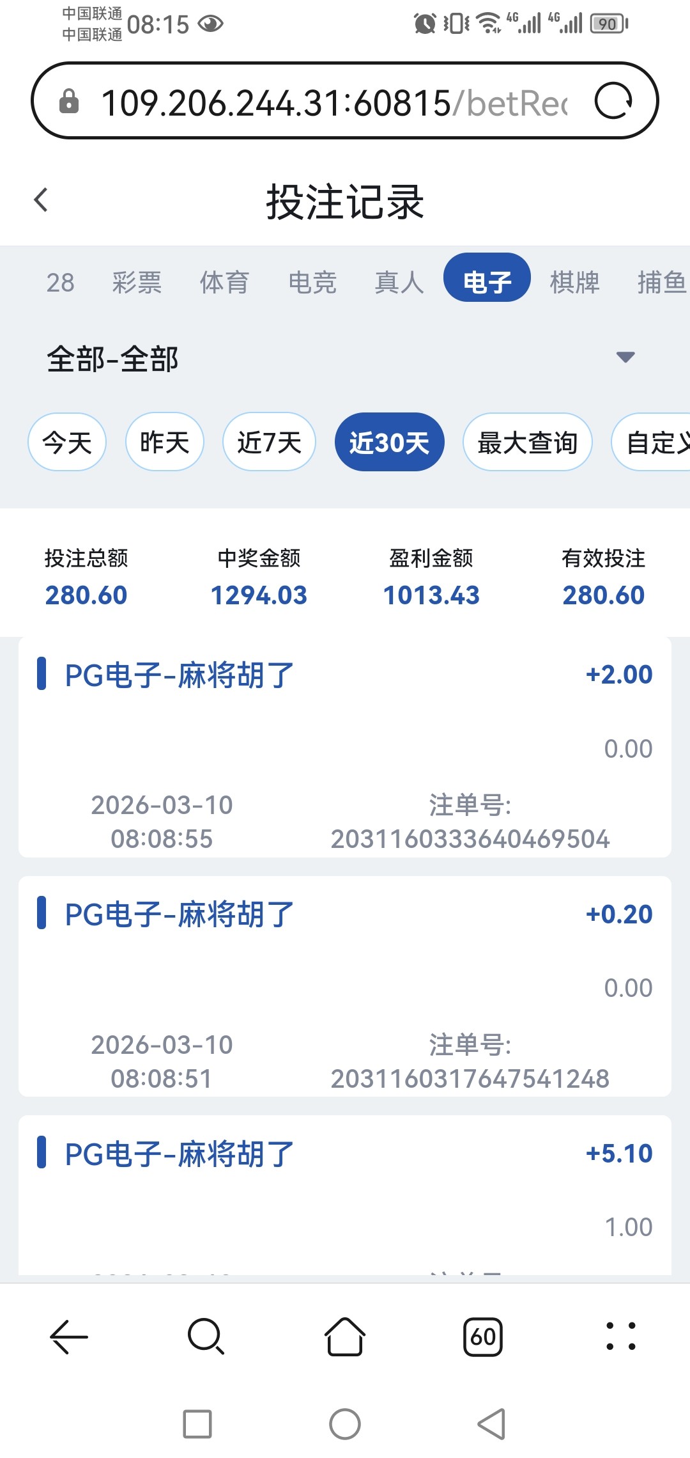Expand the 全部-全部 dropdown arrow

click(625, 357)
